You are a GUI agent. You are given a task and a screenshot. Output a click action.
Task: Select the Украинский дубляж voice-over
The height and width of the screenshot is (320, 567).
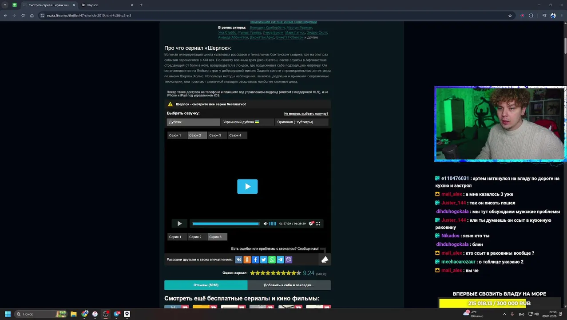247,122
